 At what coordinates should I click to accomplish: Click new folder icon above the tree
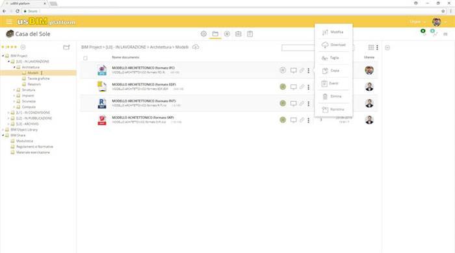(66, 47)
